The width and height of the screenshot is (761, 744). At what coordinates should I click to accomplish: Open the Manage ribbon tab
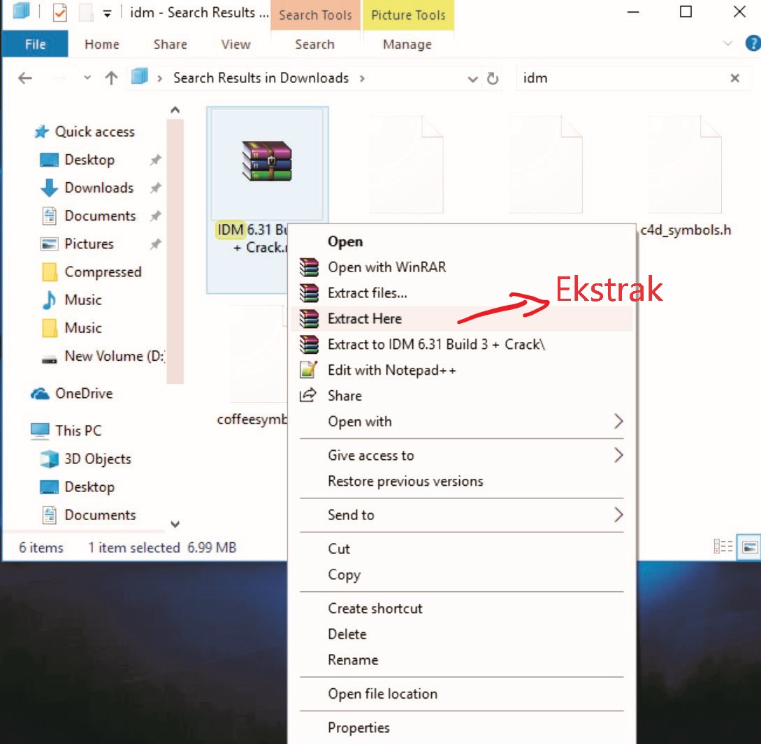point(407,44)
